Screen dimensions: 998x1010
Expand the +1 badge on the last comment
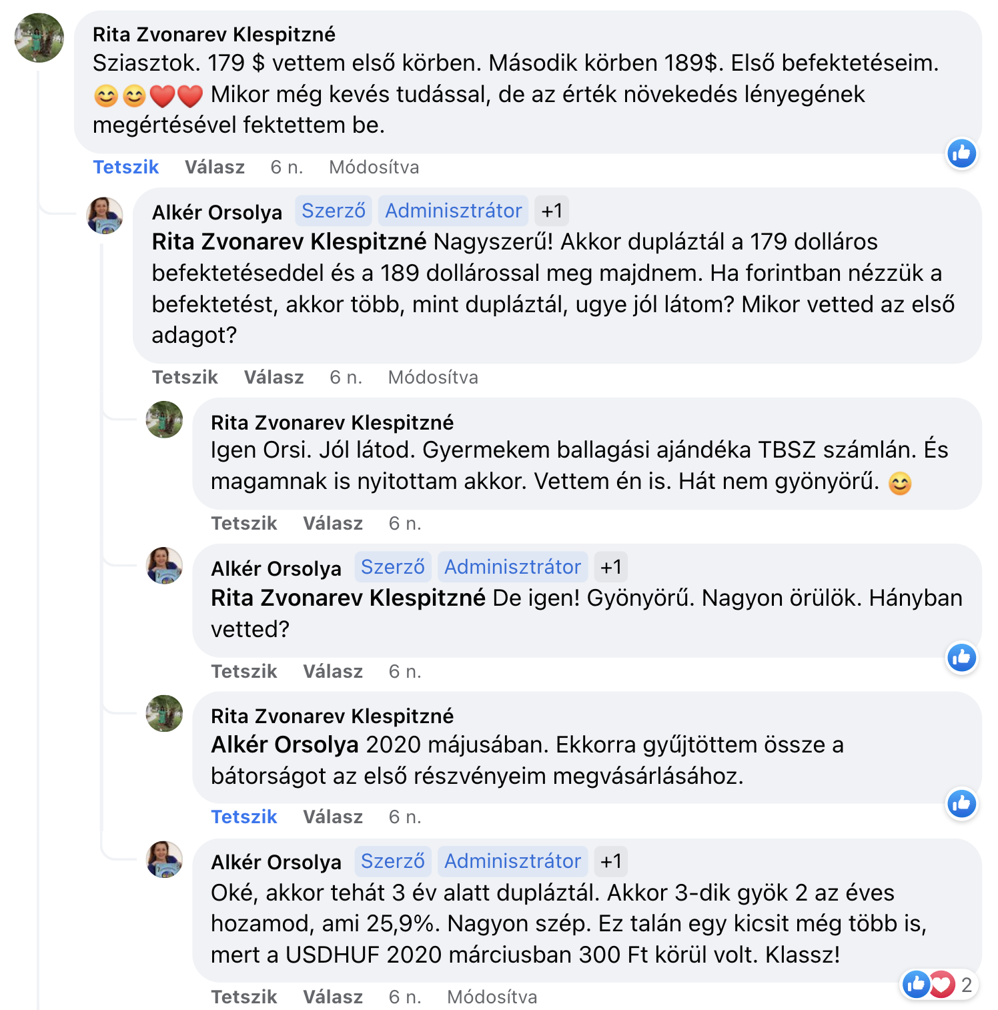pyautogui.click(x=610, y=861)
